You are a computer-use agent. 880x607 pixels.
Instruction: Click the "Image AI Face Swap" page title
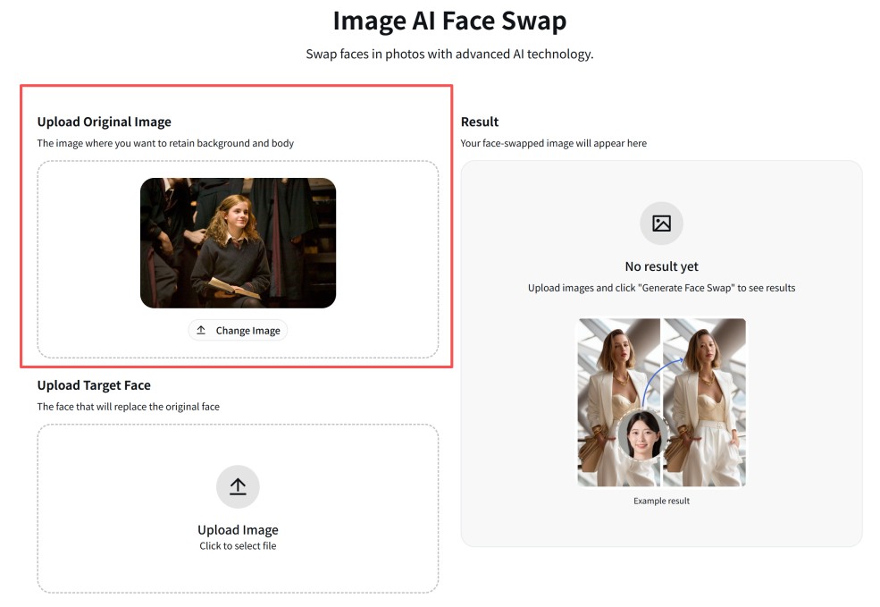point(449,21)
